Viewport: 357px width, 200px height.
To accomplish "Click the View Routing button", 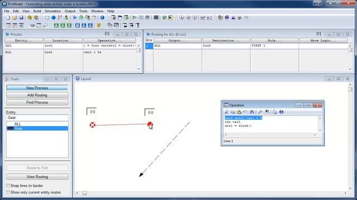I will click(x=37, y=177).
